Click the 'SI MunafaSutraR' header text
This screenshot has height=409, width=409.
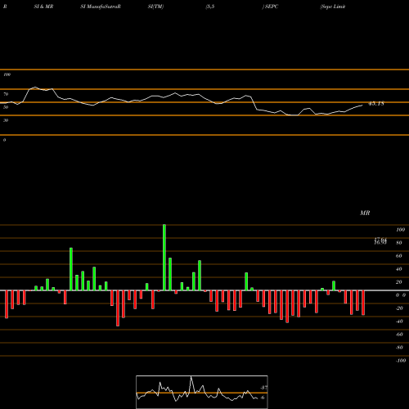click(101, 7)
